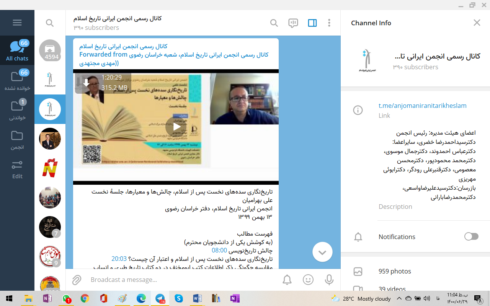Click the microphone voice message icon
Viewport: 490px width, 306px height.
[329, 280]
